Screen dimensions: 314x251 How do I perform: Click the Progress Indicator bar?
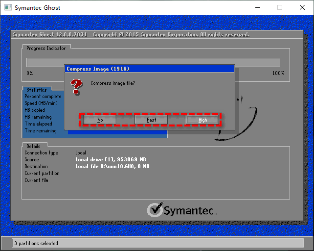[153, 62]
